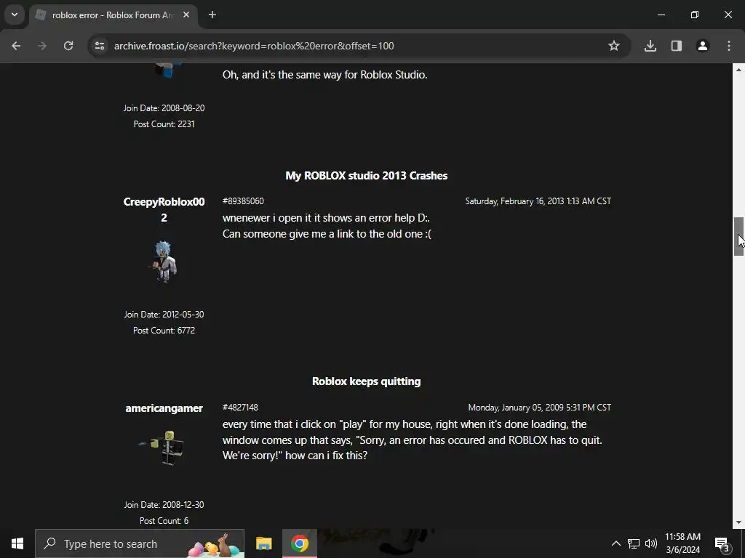Open the volume tray icon
This screenshot has width=745, height=558.
pos(651,543)
